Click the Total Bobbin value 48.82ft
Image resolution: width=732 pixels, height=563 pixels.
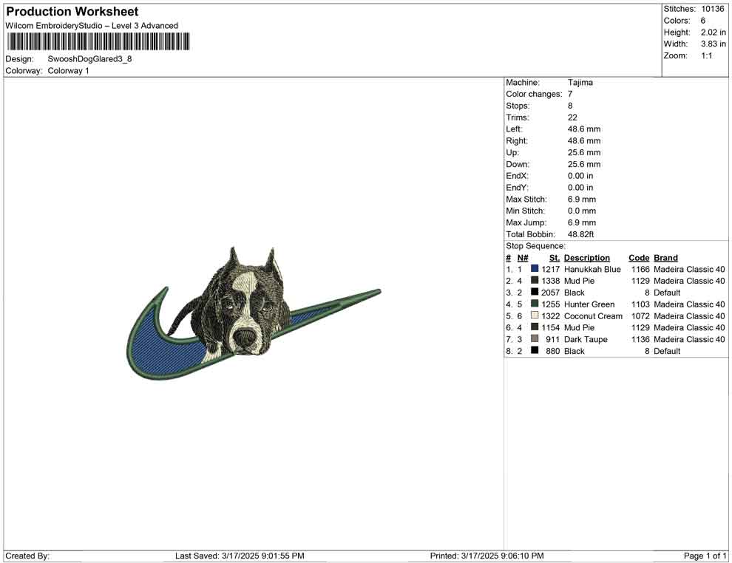tap(580, 234)
